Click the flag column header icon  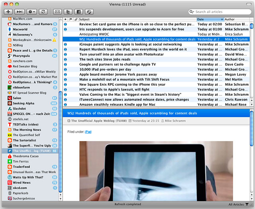(x=71, y=19)
